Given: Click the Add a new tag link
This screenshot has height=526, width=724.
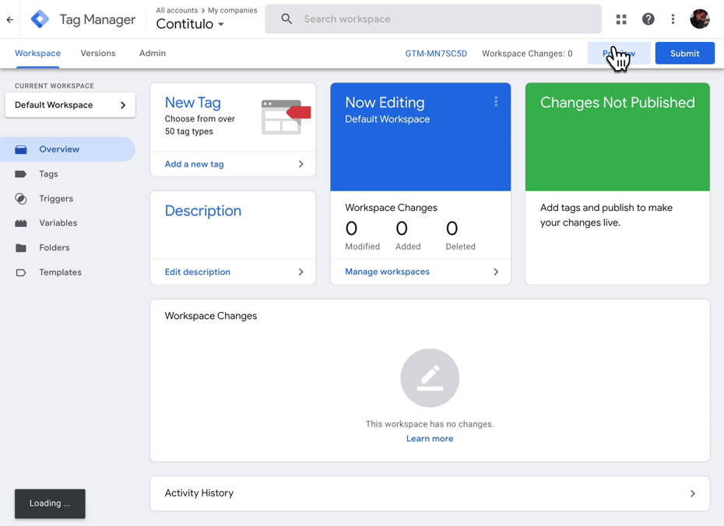Looking at the screenshot, I should pyautogui.click(x=194, y=164).
